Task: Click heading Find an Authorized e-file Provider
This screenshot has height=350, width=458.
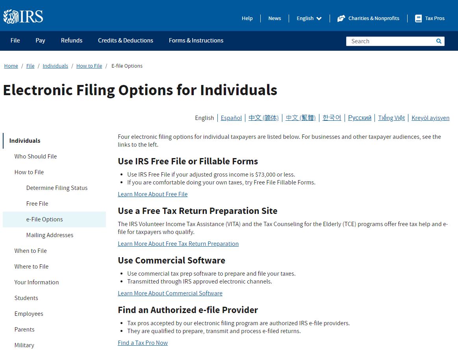Action: click(x=188, y=310)
